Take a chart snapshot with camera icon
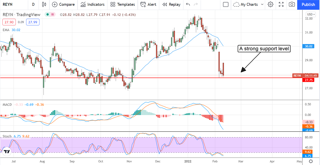 (x=292, y=5)
